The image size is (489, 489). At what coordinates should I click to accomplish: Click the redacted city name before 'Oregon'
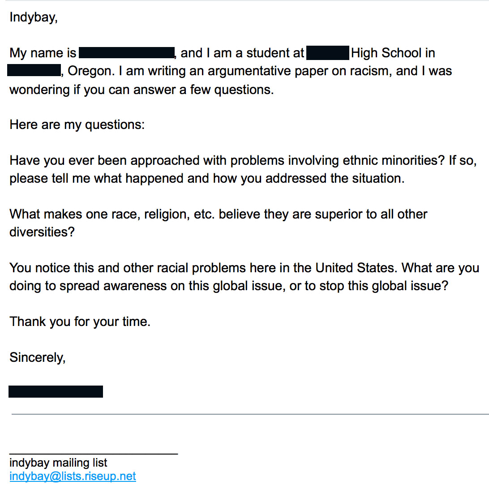34,70
